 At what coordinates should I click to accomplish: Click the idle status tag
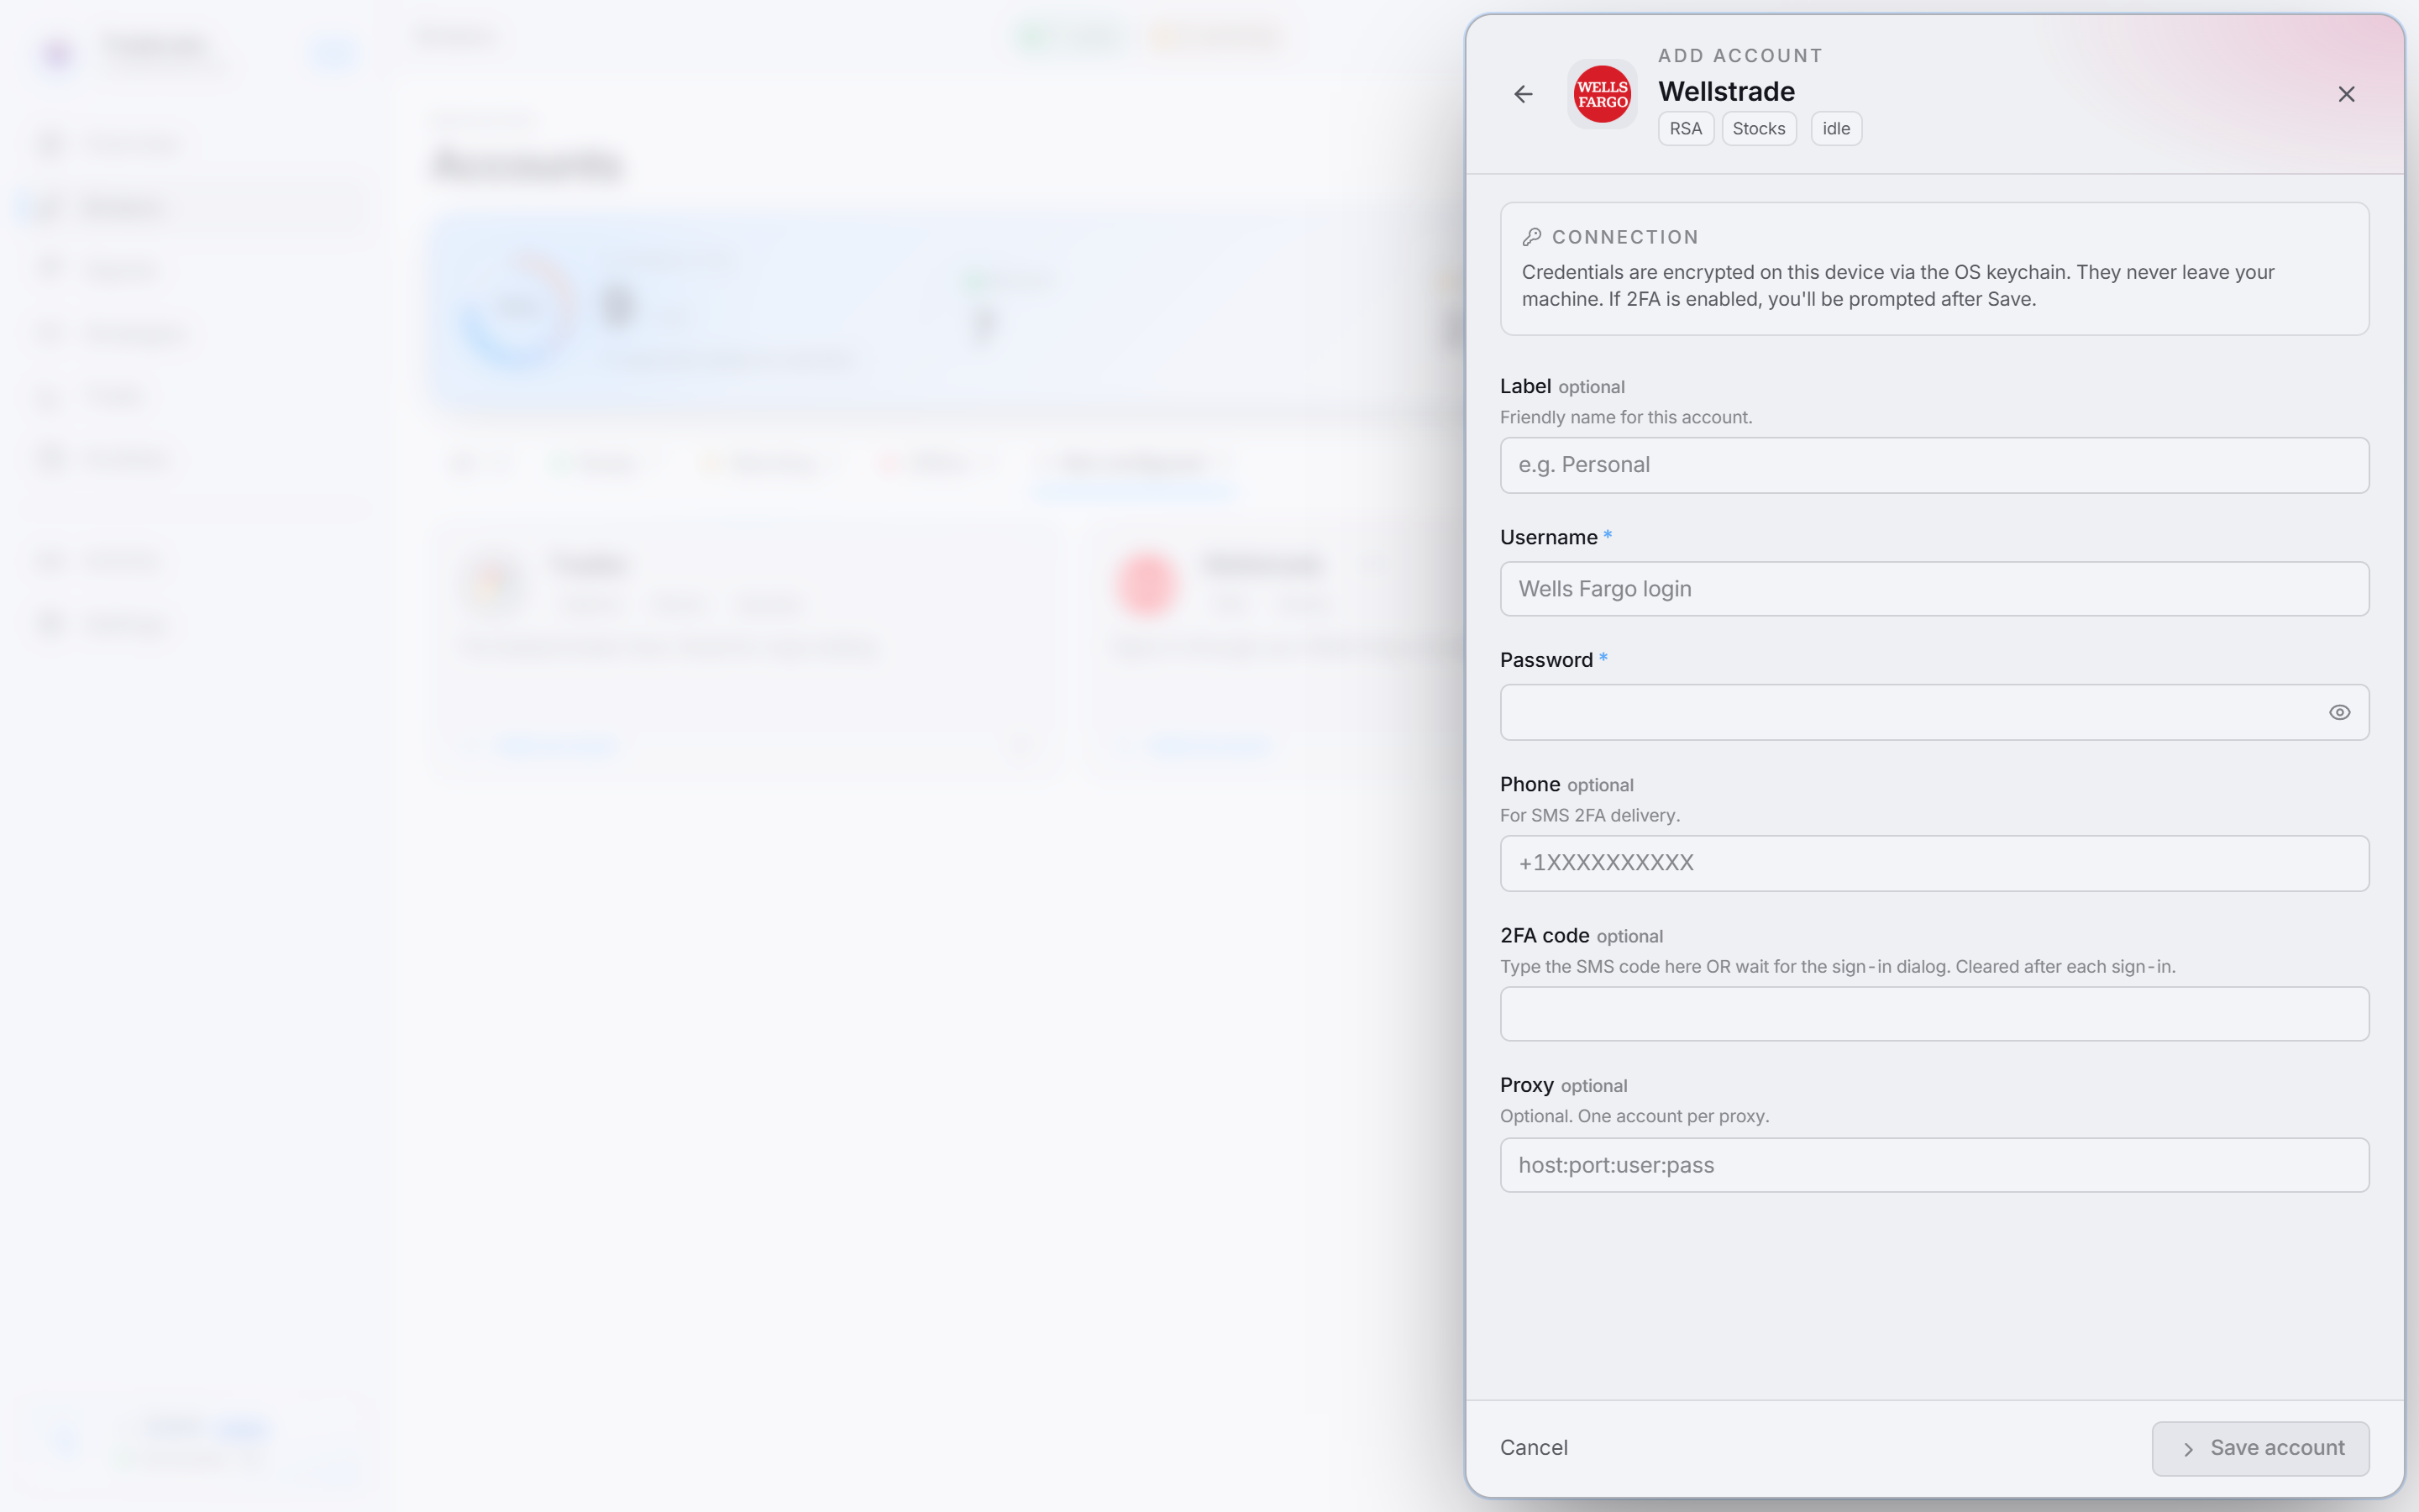(x=1835, y=129)
